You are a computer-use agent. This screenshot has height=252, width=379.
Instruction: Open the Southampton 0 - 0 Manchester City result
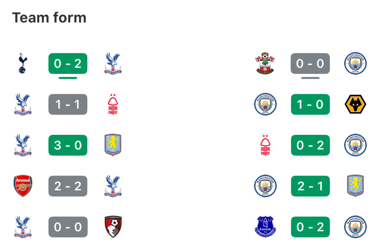(310, 64)
